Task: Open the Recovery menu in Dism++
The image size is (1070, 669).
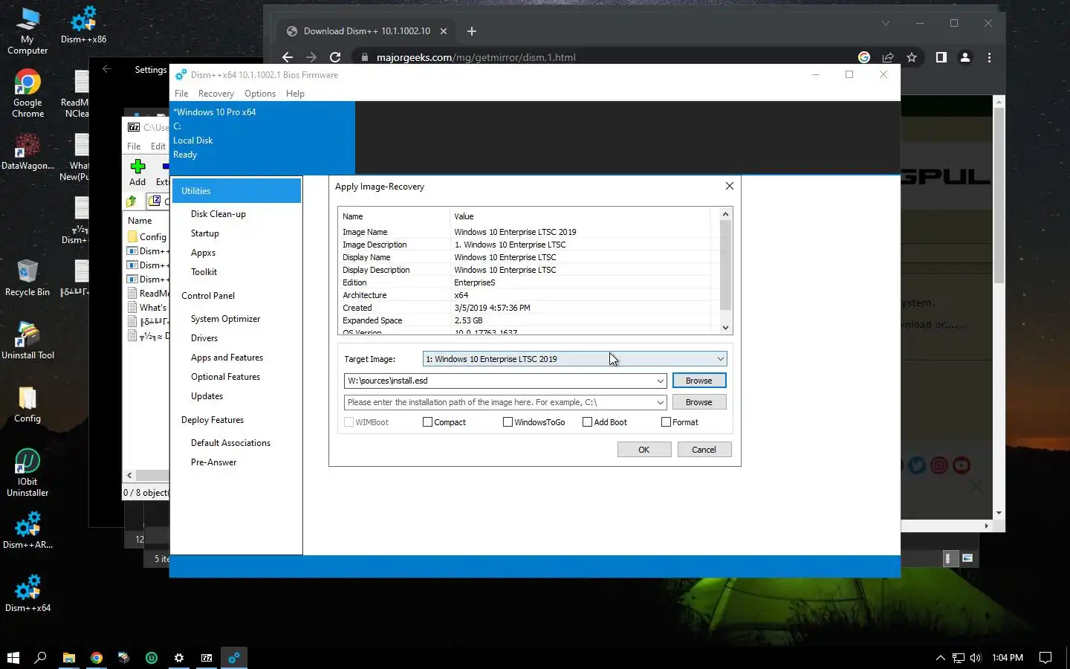Action: pyautogui.click(x=216, y=94)
